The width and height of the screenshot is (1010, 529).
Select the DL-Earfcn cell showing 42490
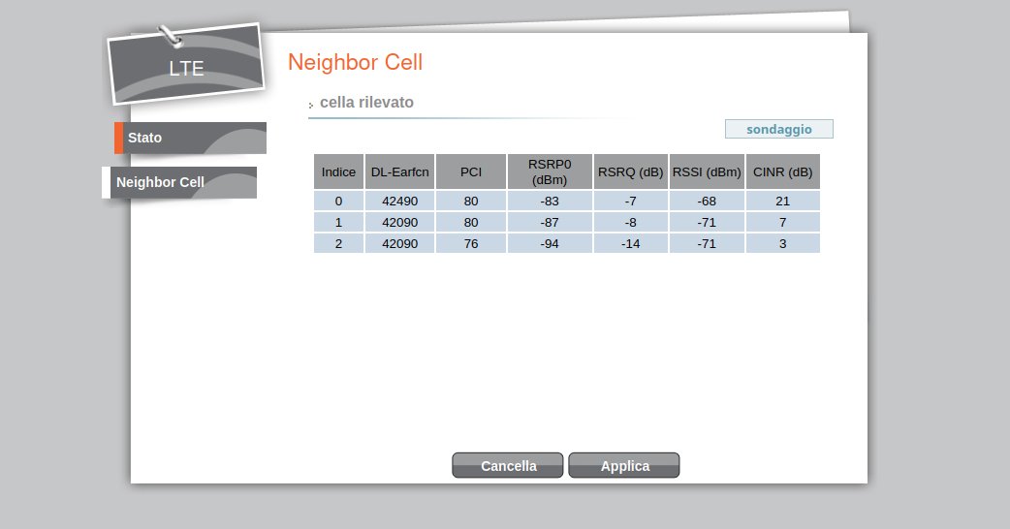coord(399,201)
